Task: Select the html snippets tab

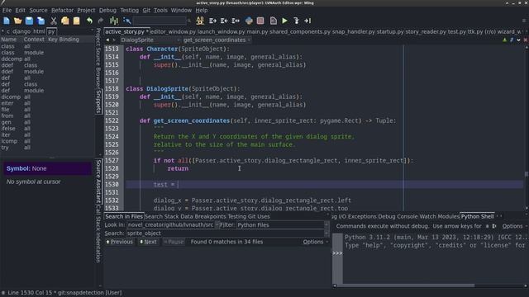Action: [x=39, y=31]
